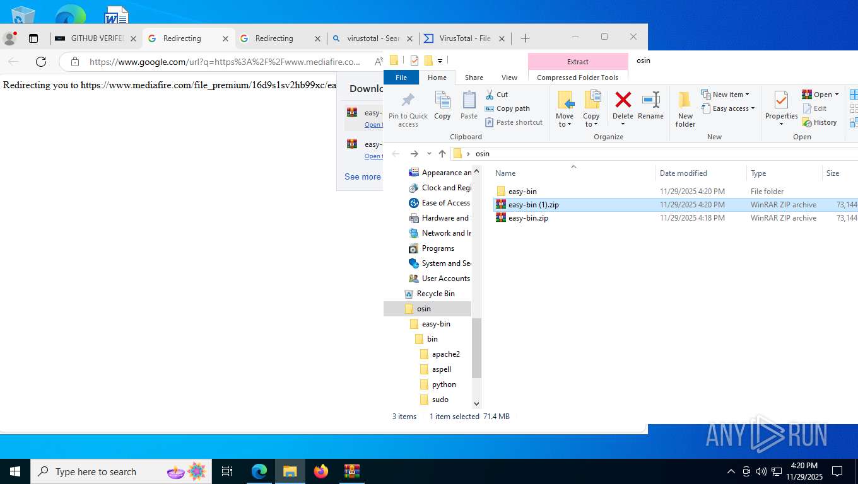Click the Edit button in Open group
Image resolution: width=858 pixels, height=484 pixels.
pos(814,108)
